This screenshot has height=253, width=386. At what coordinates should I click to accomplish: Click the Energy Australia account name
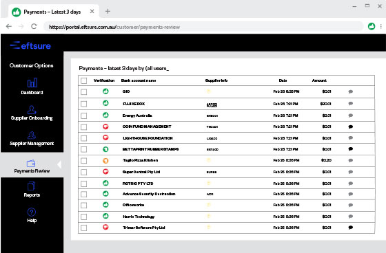point(137,115)
